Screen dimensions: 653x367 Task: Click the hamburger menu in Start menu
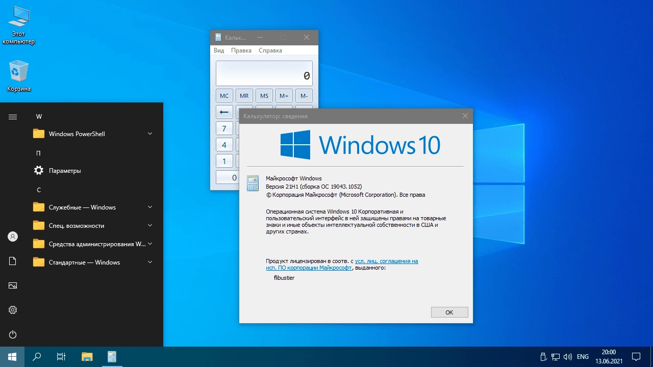pos(13,117)
